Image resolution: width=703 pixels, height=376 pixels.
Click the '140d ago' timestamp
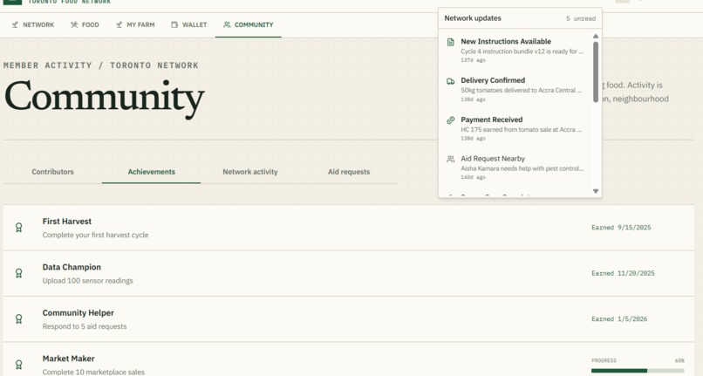473,178
